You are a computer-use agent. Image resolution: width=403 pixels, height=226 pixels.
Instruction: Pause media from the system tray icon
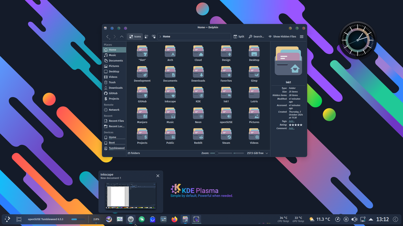point(346,219)
